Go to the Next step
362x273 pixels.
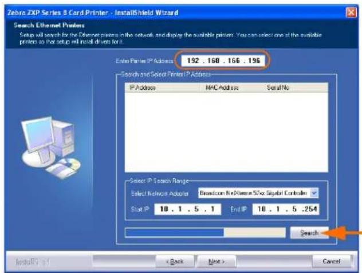[x=217, y=261]
